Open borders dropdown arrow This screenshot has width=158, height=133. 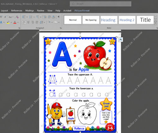[x=59, y=22]
